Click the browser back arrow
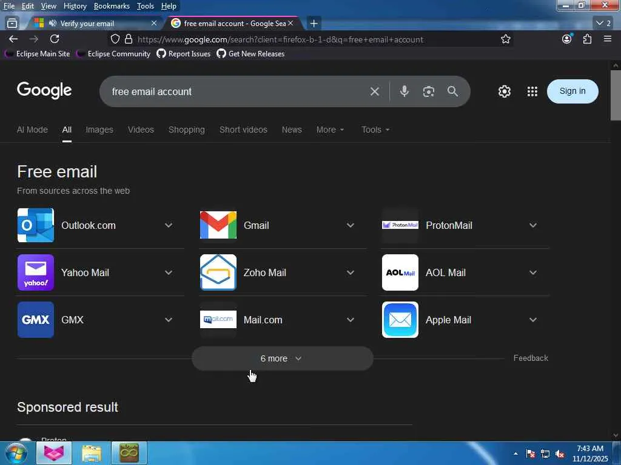 (13, 39)
